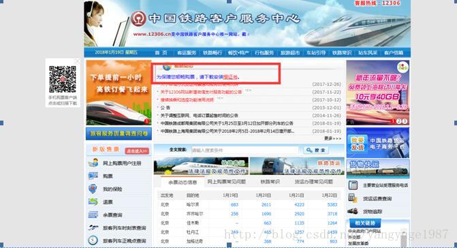Viewport: 457px width, 248px height.
Task: Click 2611 in the 1月20日 column
Action: pos(266,204)
